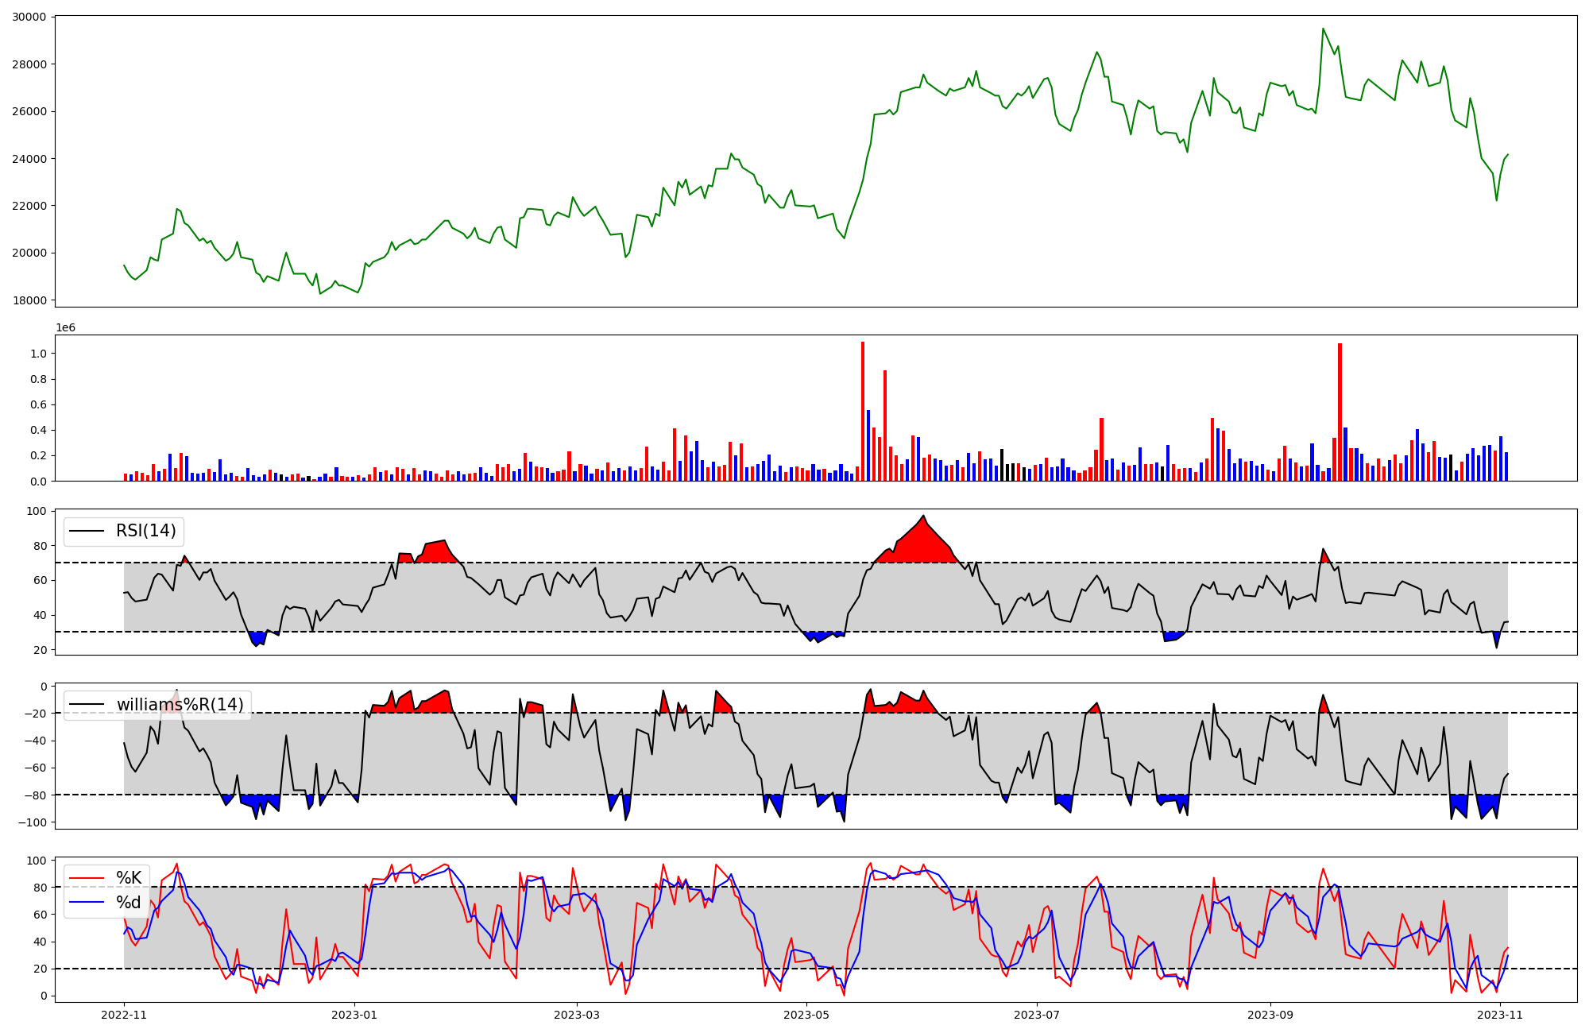
Task: Click the 1e6 volume scale label
Action: click(x=65, y=327)
